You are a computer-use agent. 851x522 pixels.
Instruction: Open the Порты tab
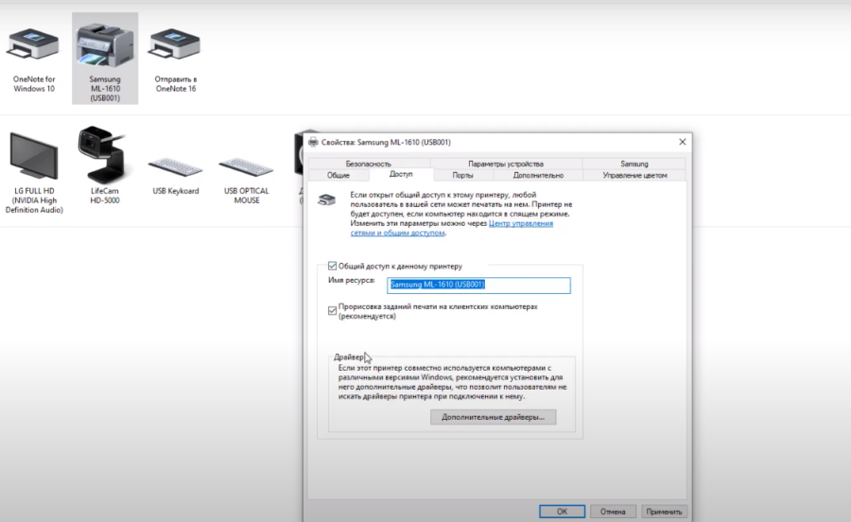(x=462, y=175)
